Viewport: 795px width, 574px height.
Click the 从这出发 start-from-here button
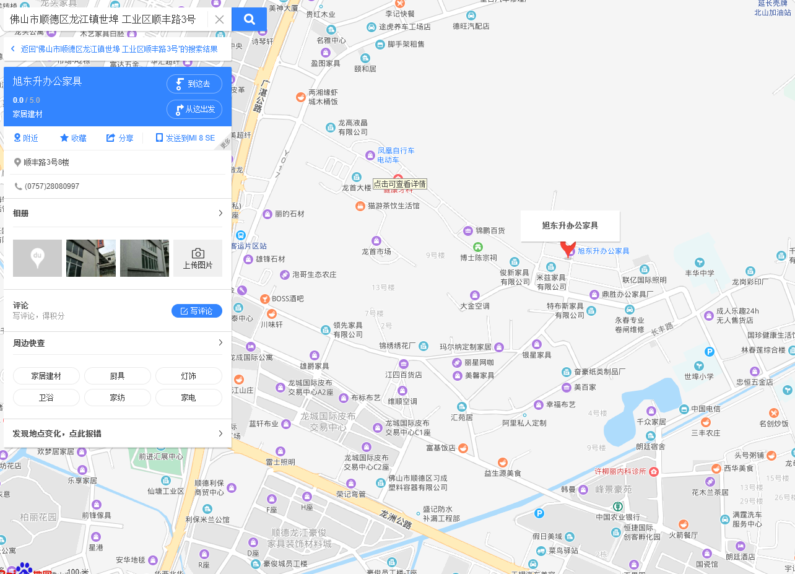click(194, 109)
